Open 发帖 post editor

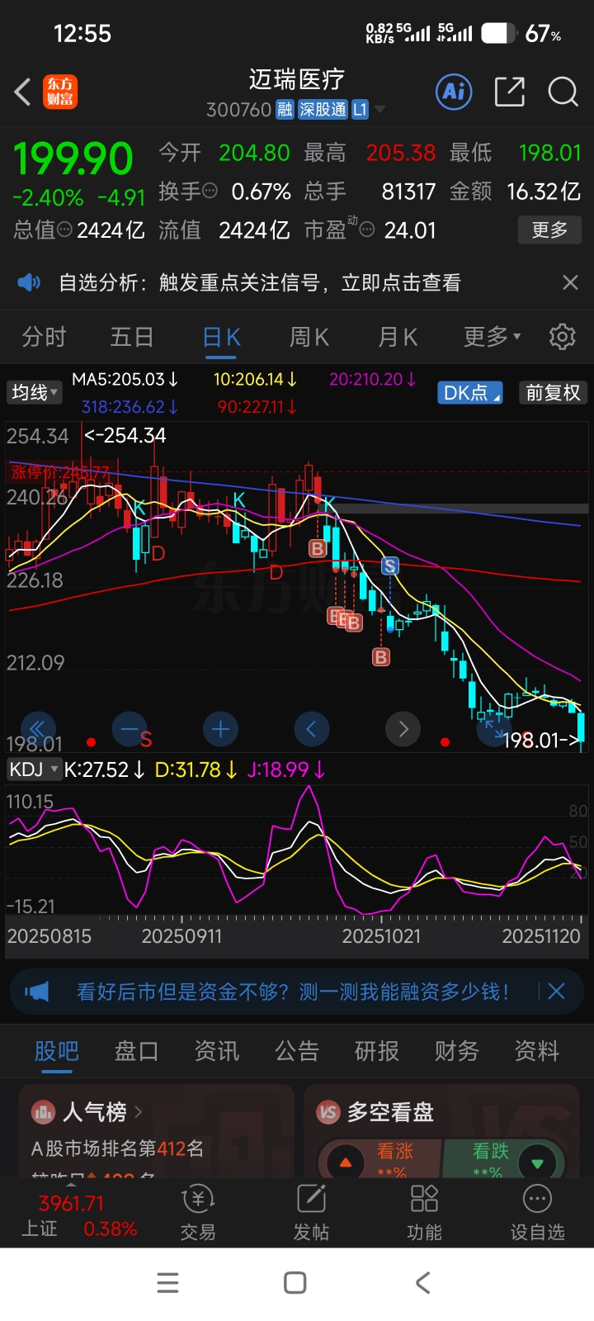coord(311,1213)
